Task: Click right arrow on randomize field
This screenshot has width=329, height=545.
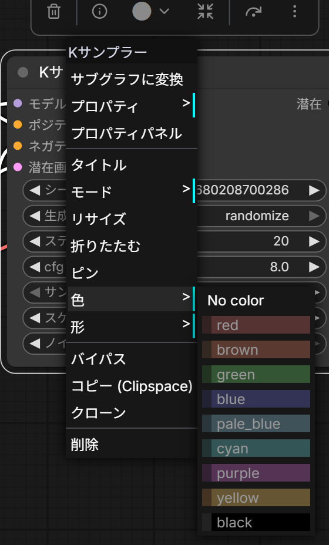Action: click(x=314, y=216)
